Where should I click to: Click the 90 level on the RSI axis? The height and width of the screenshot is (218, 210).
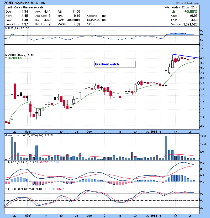coord(202,30)
